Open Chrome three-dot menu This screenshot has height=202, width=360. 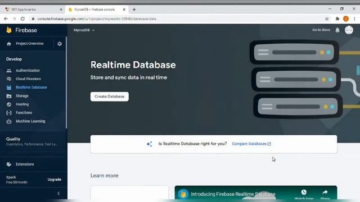(354, 19)
